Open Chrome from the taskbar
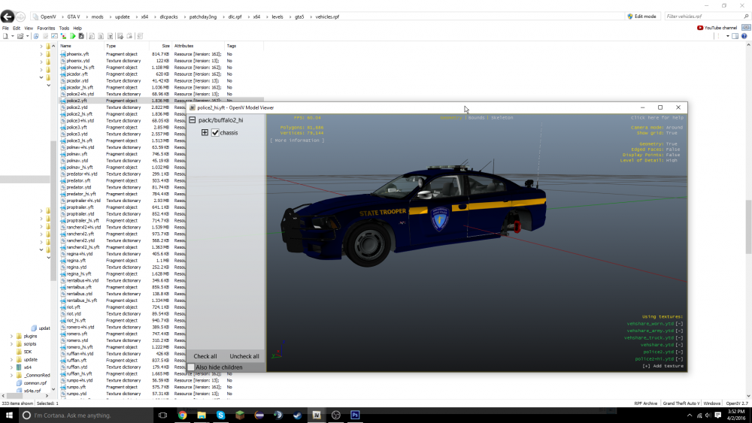The height and width of the screenshot is (423, 752). pos(182,415)
